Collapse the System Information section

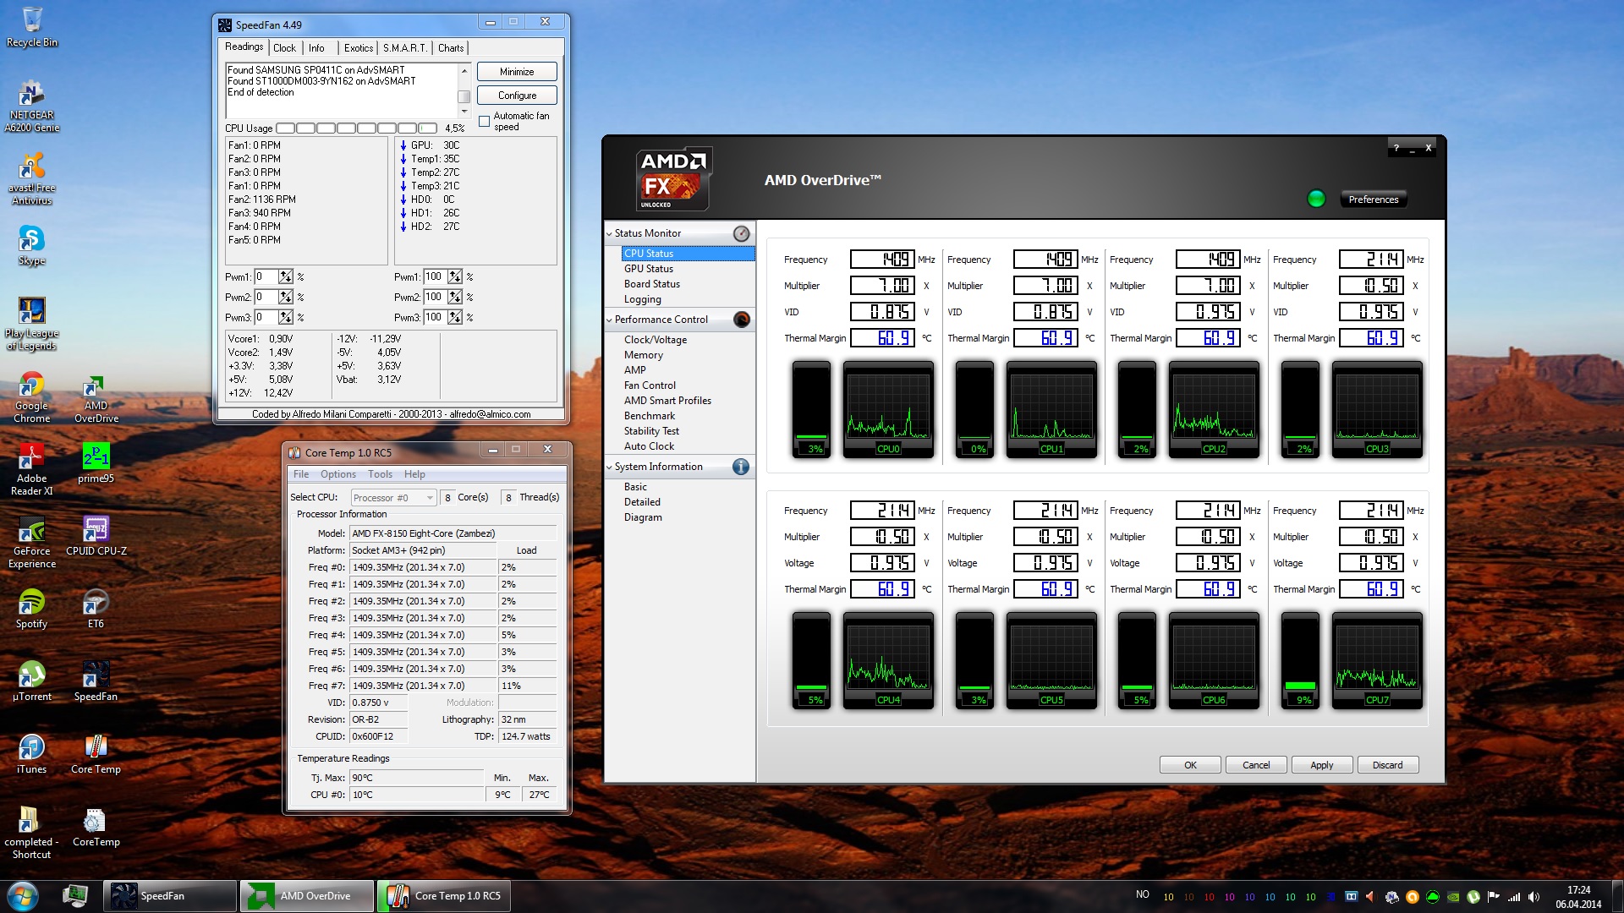pyautogui.click(x=609, y=467)
